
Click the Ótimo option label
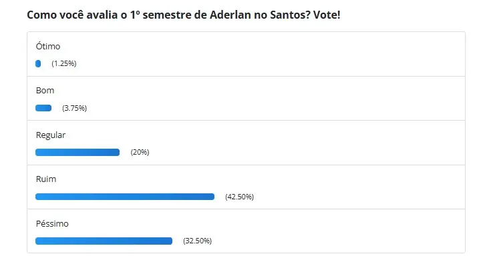[48, 47]
